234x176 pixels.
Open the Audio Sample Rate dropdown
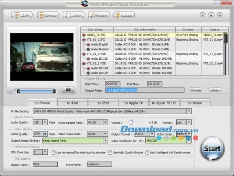click(x=106, y=122)
